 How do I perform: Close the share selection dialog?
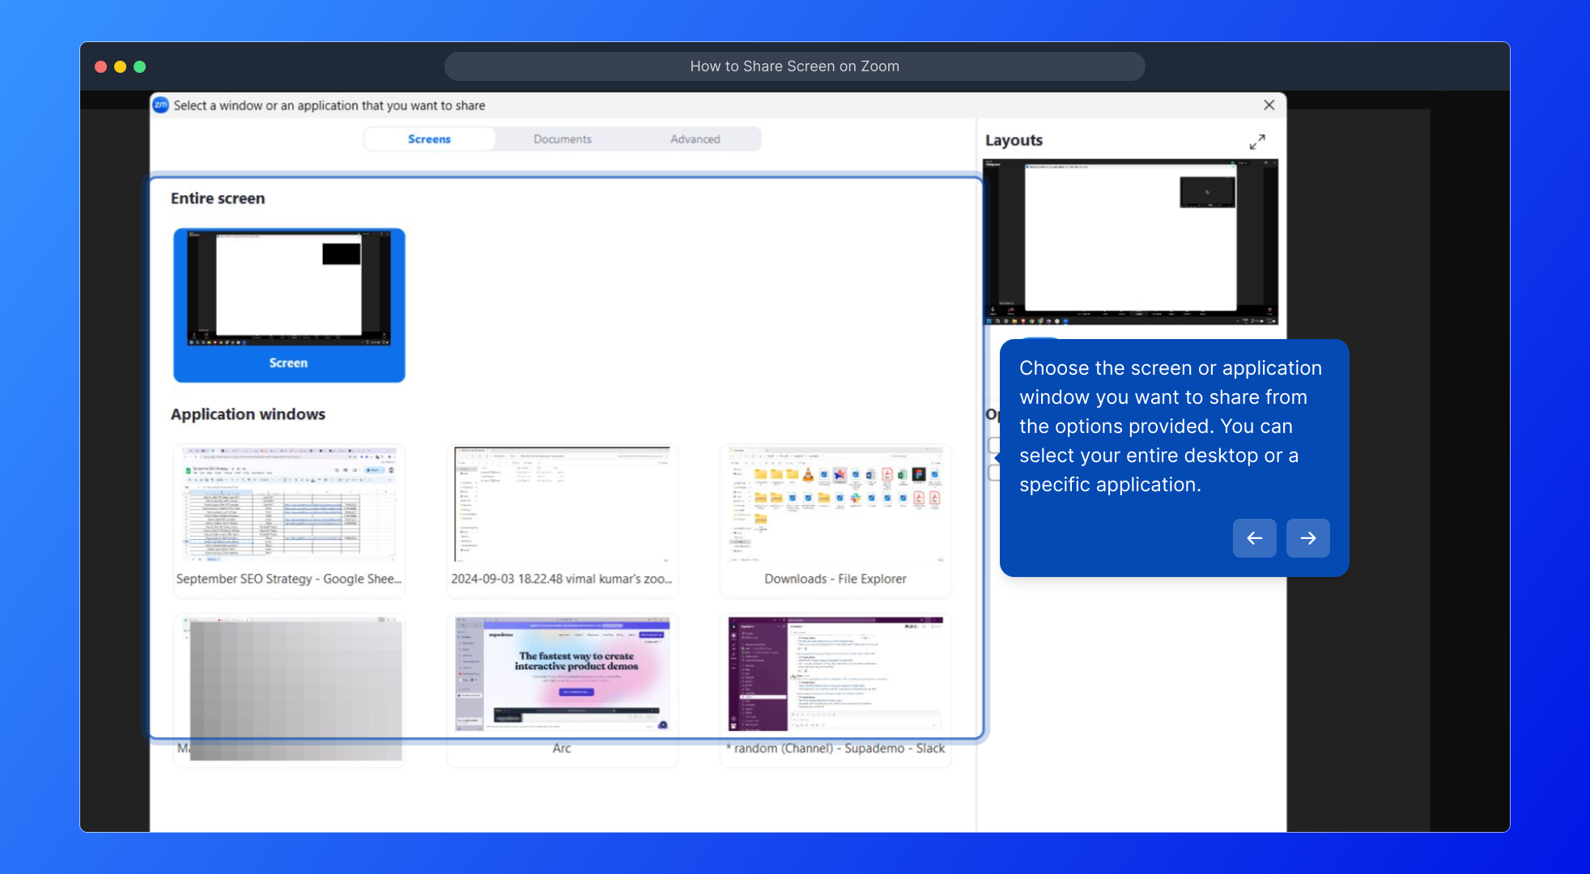1269,105
